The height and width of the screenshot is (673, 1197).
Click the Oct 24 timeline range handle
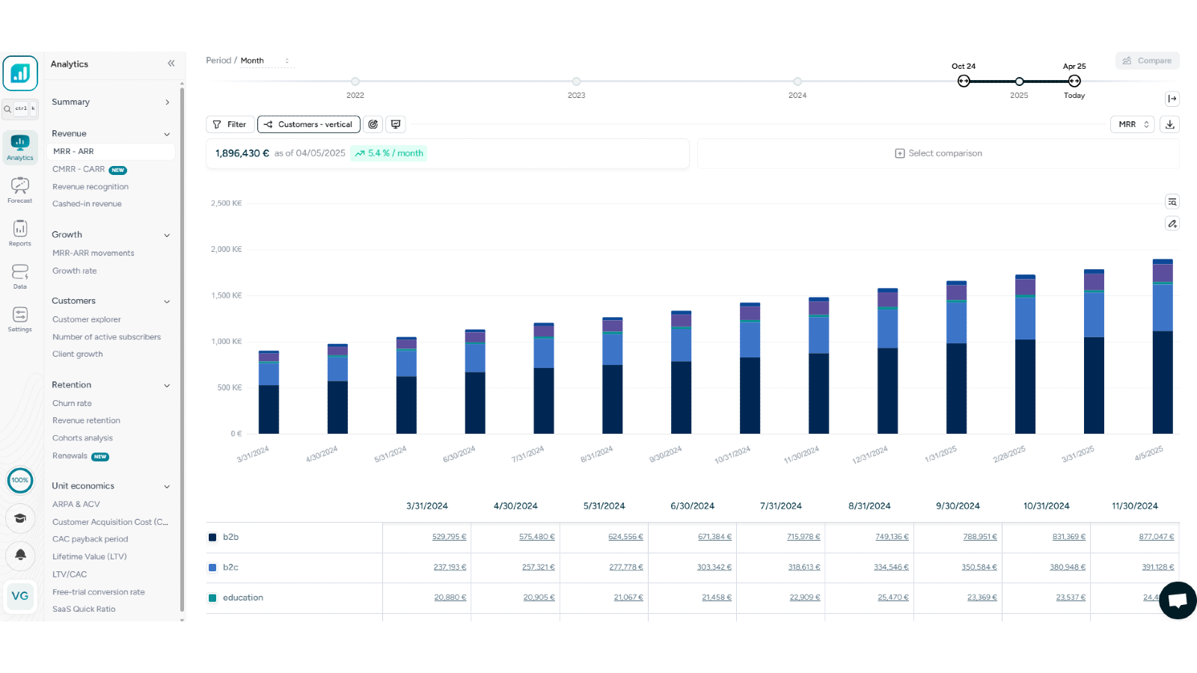(964, 81)
